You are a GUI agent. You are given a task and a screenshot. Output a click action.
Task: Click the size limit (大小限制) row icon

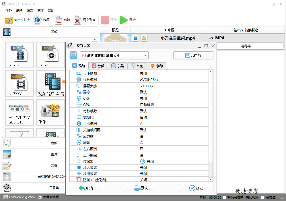79,73
